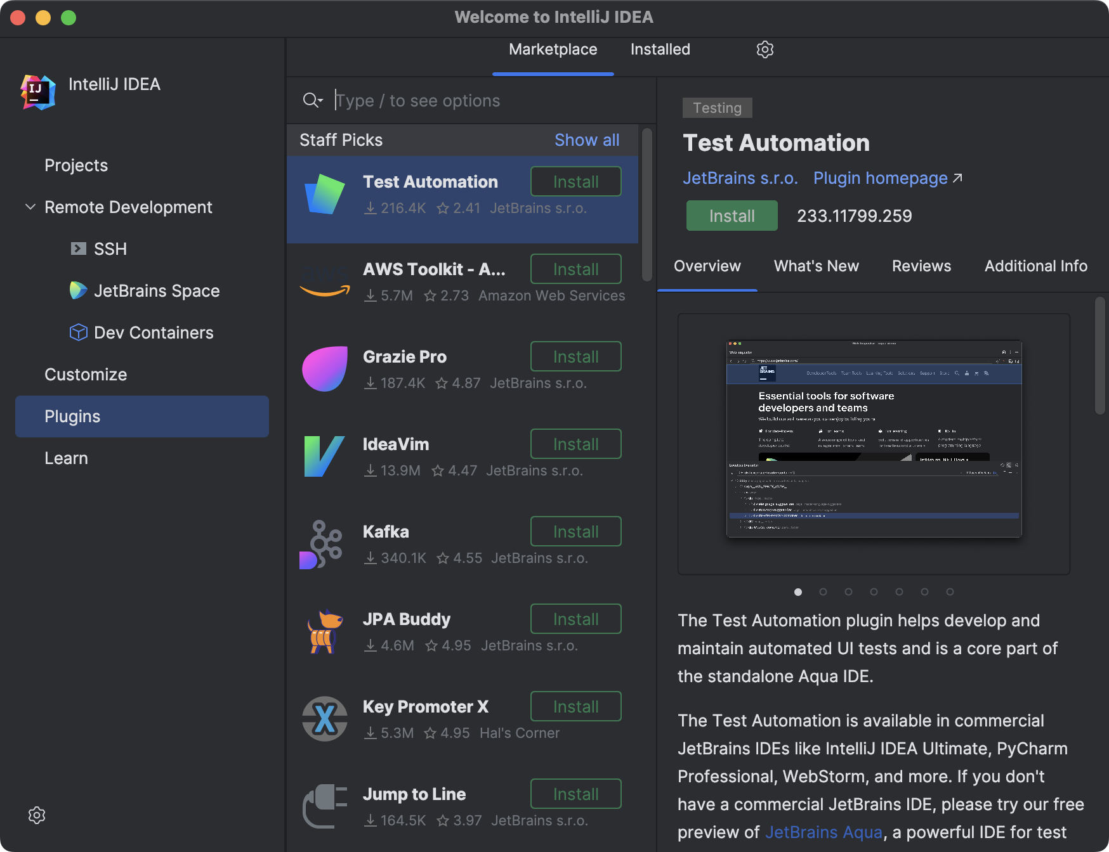Viewport: 1109px width, 852px height.
Task: Click the plugin screenshot preview
Action: click(x=874, y=444)
